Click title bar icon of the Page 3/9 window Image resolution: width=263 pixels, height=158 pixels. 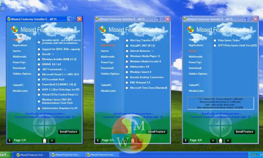click(185, 19)
